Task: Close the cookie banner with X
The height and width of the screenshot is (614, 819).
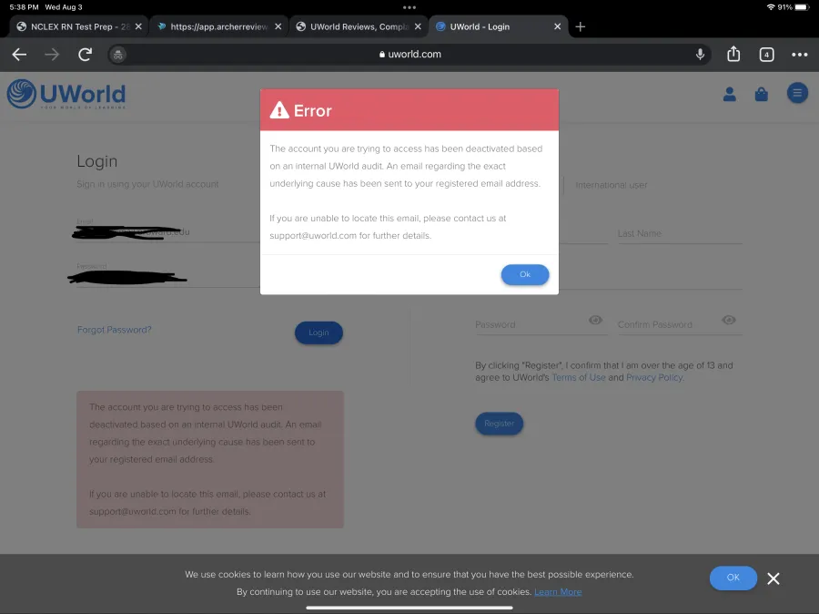Action: coord(773,578)
